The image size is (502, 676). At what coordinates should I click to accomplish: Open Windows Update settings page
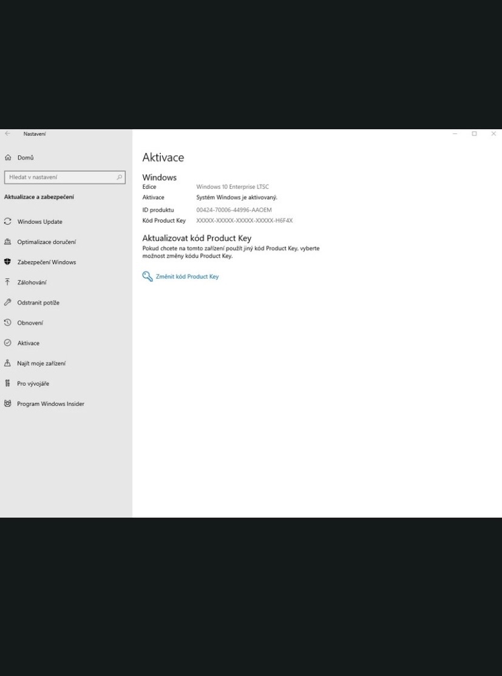tap(39, 222)
